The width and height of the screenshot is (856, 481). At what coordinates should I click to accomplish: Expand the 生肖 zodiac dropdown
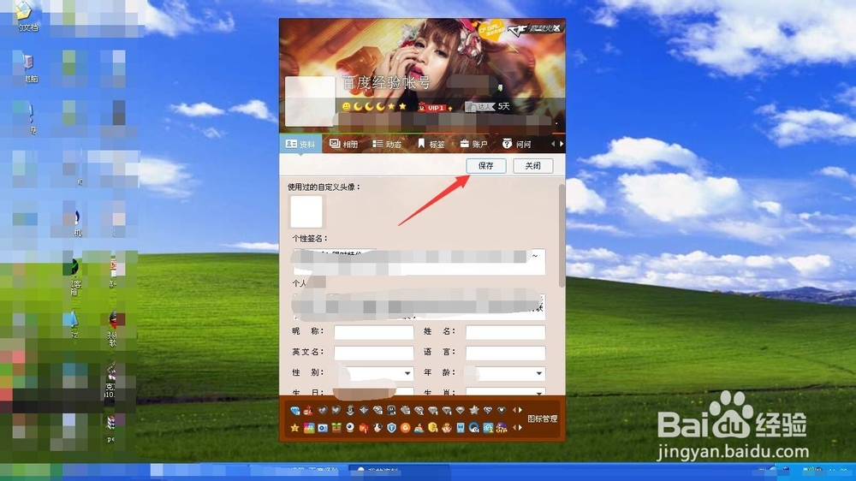tap(538, 392)
